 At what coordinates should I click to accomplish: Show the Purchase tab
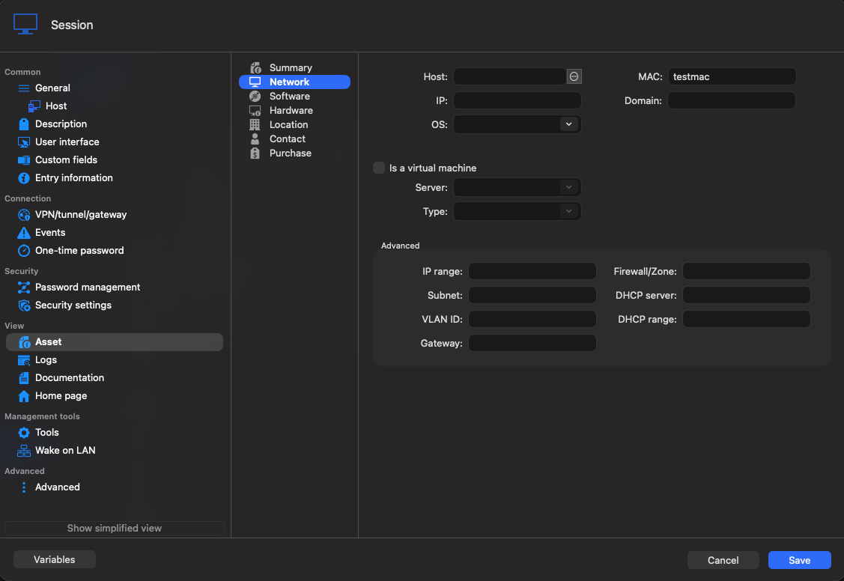point(294,153)
